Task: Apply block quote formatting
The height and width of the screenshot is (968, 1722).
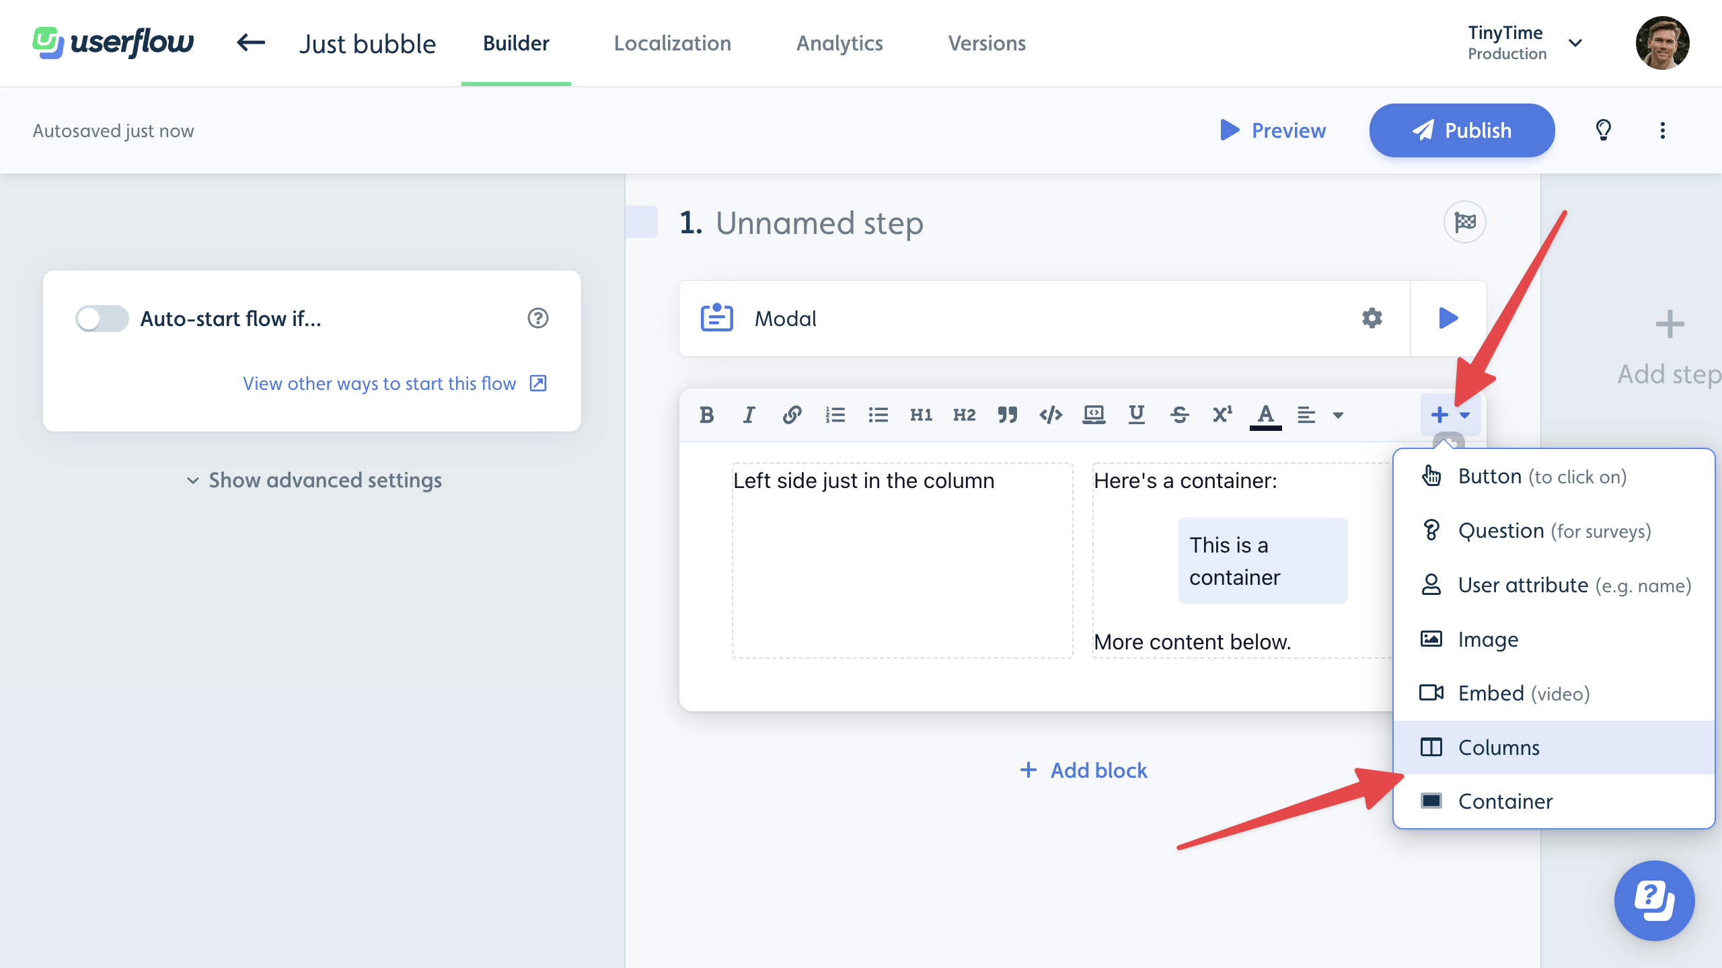Action: [x=1007, y=415]
